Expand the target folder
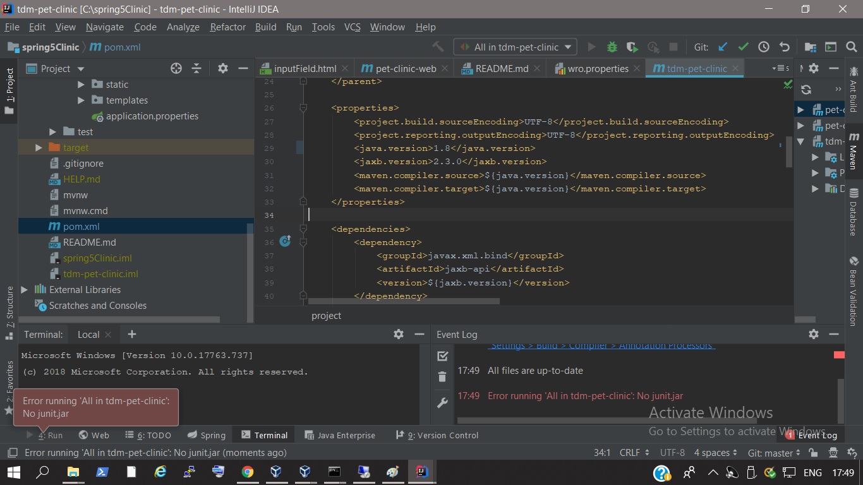The image size is (863, 485). (x=39, y=147)
